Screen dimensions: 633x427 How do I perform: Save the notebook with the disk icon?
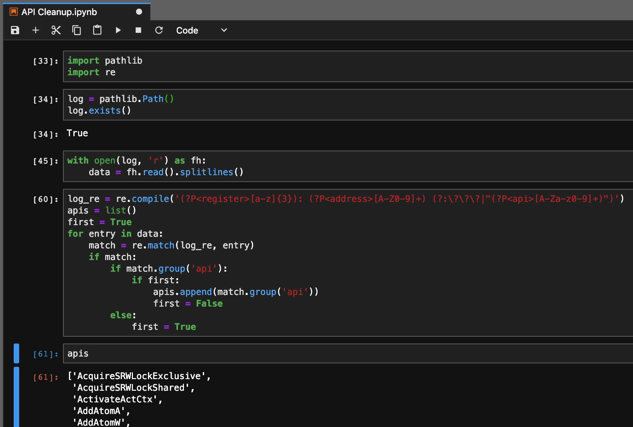coord(15,30)
